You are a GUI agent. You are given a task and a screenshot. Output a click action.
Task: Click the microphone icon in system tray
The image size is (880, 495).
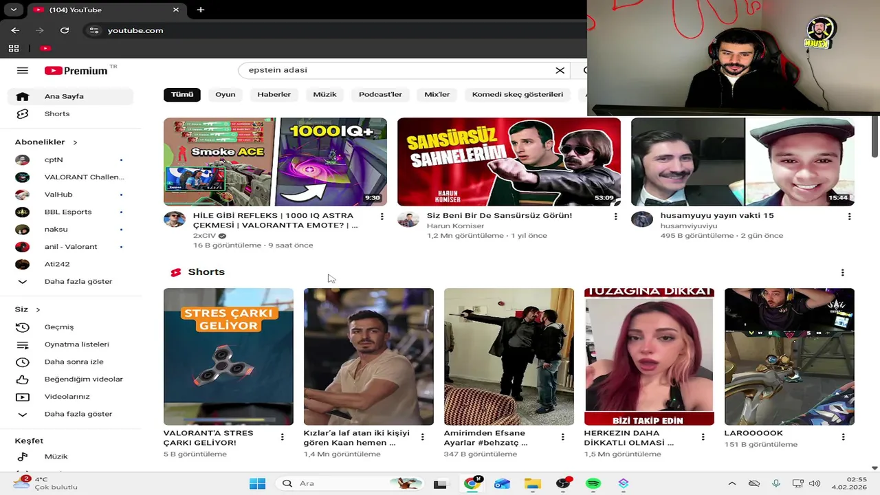(775, 483)
